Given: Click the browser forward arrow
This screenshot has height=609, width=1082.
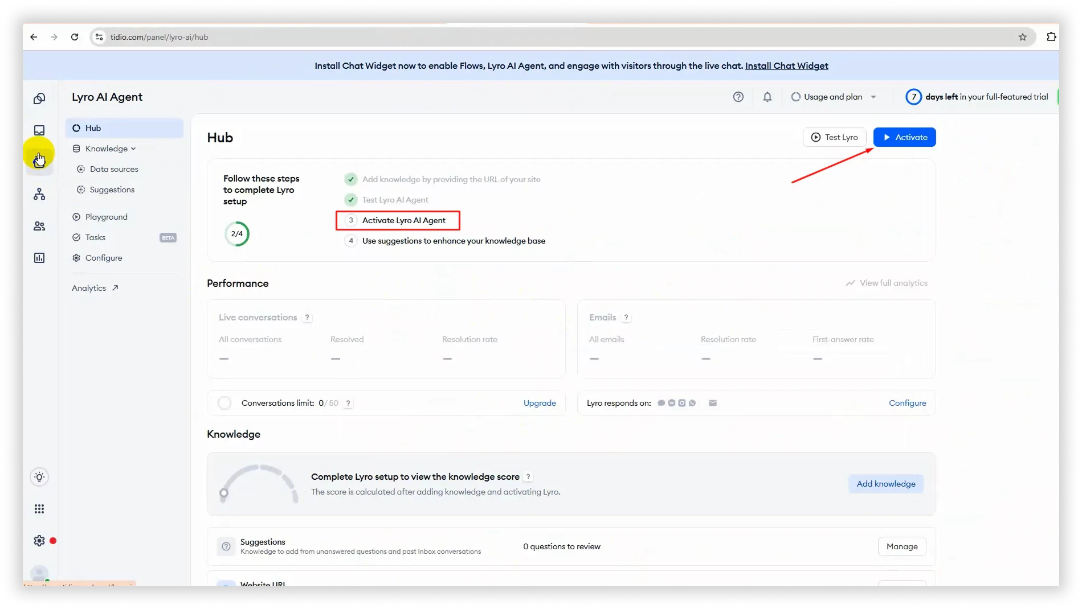Looking at the screenshot, I should click(54, 37).
